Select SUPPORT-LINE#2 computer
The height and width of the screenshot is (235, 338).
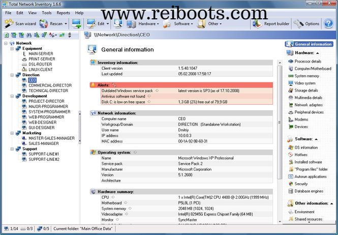tap(44, 160)
